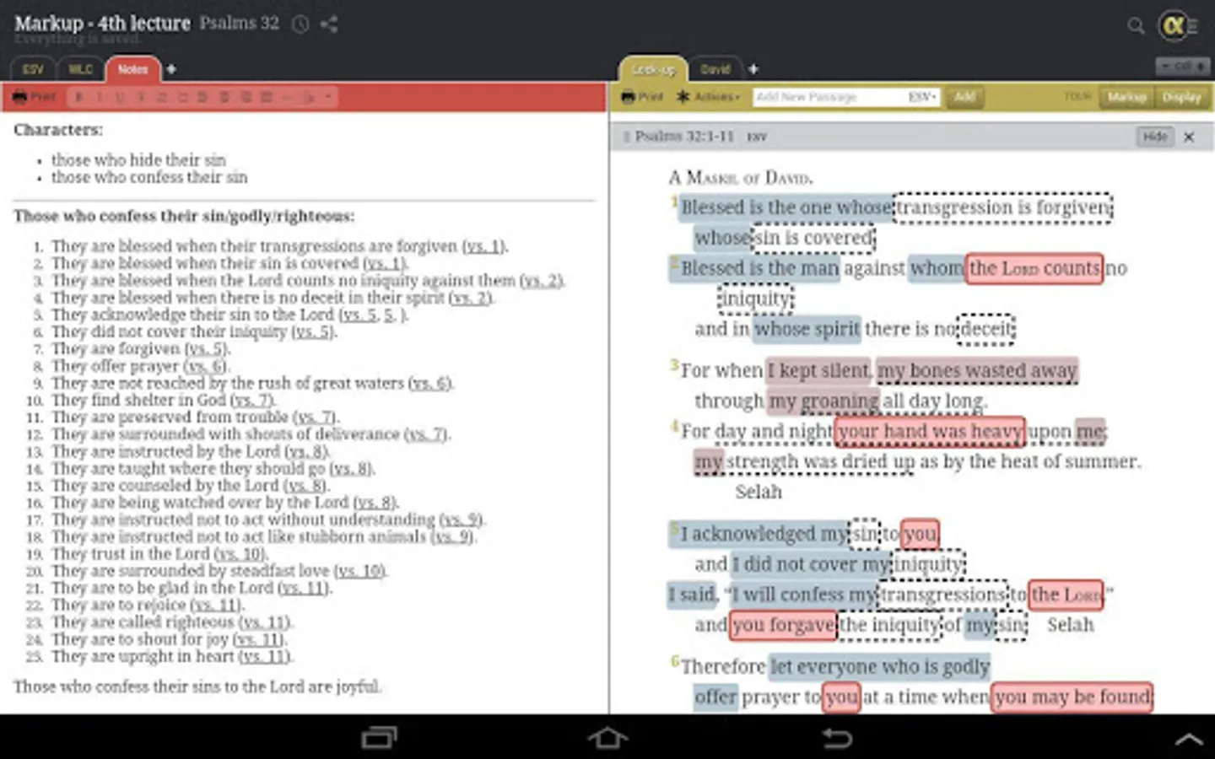The width and height of the screenshot is (1215, 759).
Task: Grab the drag handle beside Psalms 32:1-11
Action: (x=626, y=137)
